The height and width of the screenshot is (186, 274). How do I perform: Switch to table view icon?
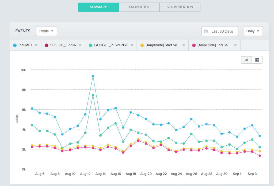(257, 60)
